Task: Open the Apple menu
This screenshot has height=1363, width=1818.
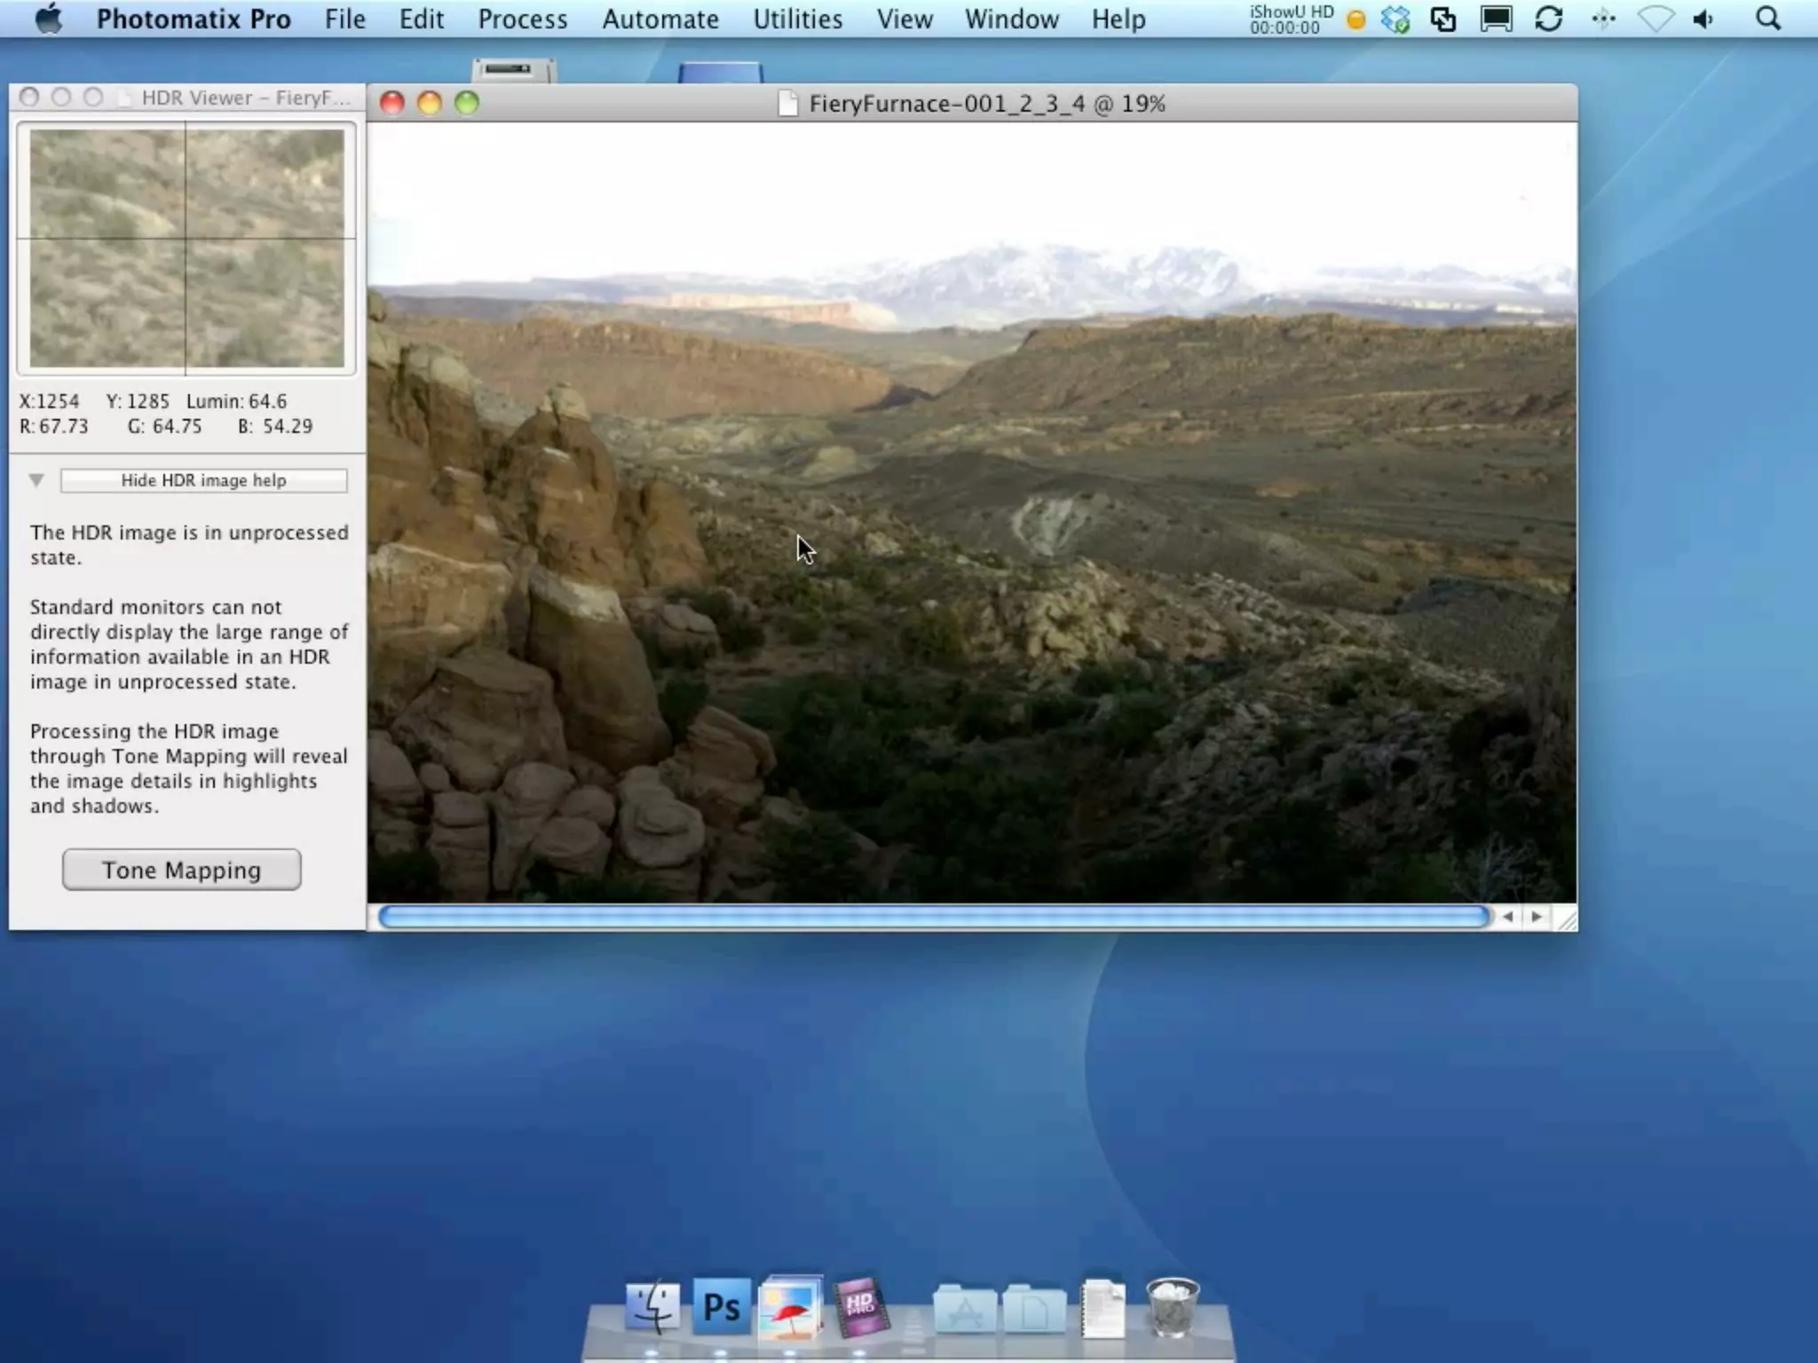Action: pyautogui.click(x=49, y=19)
